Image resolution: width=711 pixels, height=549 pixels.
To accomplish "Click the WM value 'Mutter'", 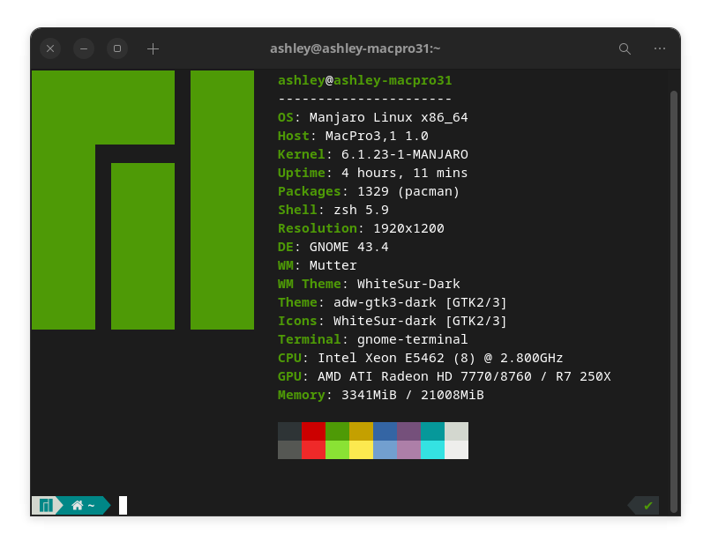I will point(333,265).
